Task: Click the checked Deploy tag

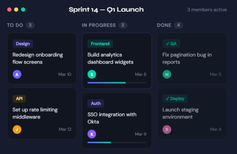Action: tap(175, 99)
